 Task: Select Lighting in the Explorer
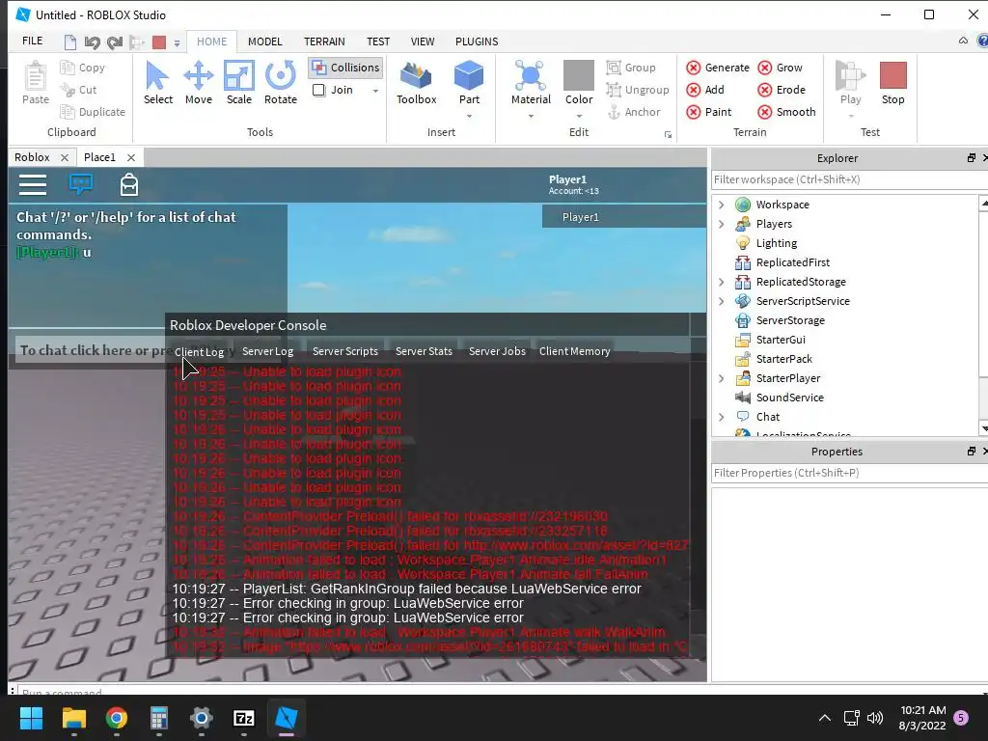(777, 243)
